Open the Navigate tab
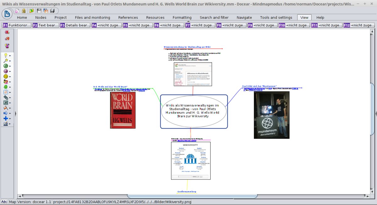The height and width of the screenshot is (205, 377). (x=244, y=18)
